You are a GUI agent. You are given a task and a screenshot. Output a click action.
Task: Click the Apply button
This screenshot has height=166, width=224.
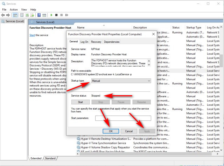147,131
